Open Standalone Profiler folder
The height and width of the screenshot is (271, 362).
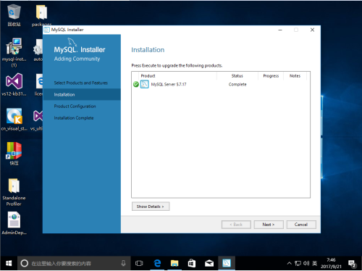click(14, 192)
